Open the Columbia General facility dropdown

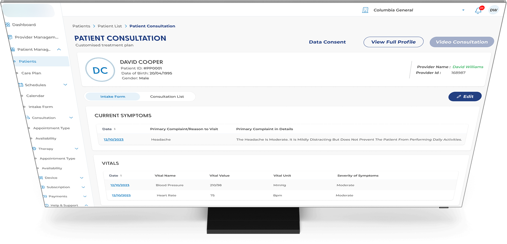(x=463, y=10)
